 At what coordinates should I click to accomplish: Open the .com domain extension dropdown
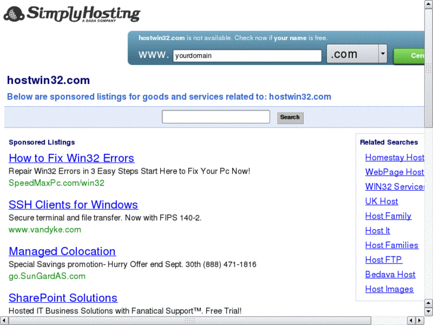(x=357, y=54)
